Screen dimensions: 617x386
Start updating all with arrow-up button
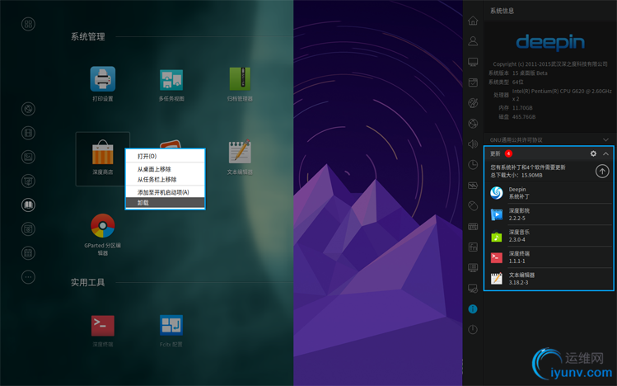click(x=602, y=171)
